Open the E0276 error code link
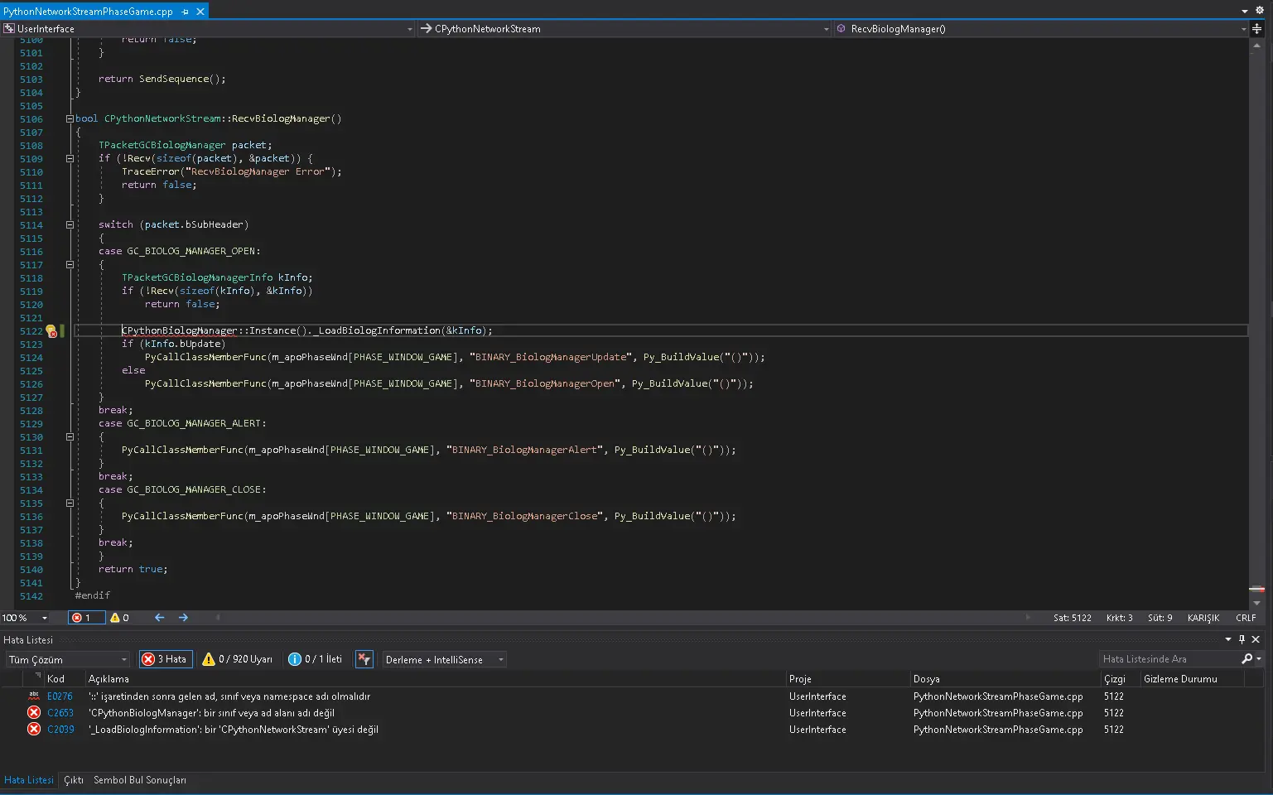Image resolution: width=1273 pixels, height=795 pixels. pos(60,696)
